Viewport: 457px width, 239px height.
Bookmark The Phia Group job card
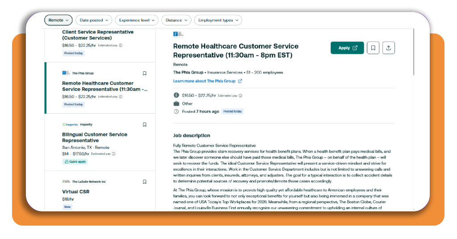[x=145, y=74]
